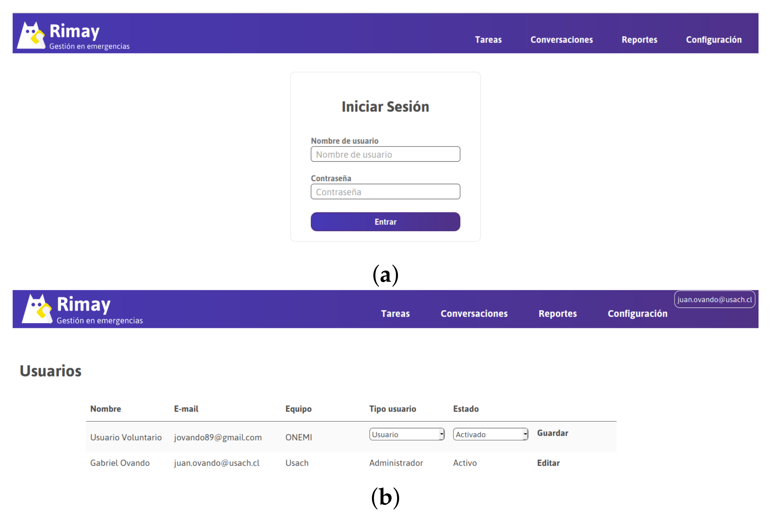Screen dimensions: 770x519
Task: Select Conversaciones in the users page navbar
Action: [x=474, y=314]
